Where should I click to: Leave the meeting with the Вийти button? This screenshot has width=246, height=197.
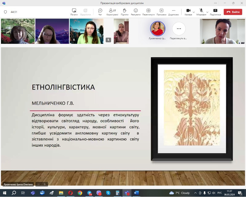(233, 12)
